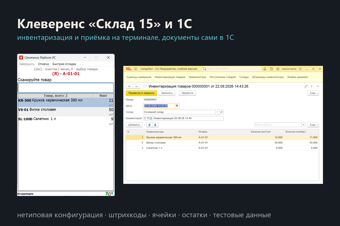The width and height of the screenshot is (340, 226).
Task: Click the Записать button
Action: tap(167, 93)
